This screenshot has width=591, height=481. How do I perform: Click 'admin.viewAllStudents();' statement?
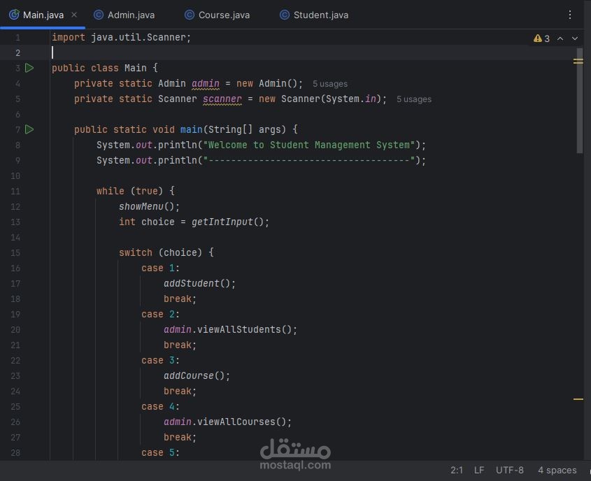230,329
